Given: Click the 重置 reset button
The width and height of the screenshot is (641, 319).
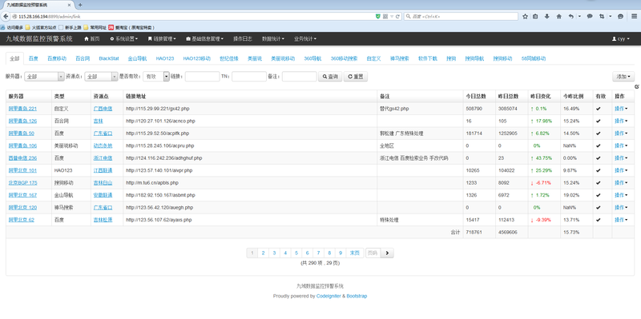Looking at the screenshot, I should (356, 76).
